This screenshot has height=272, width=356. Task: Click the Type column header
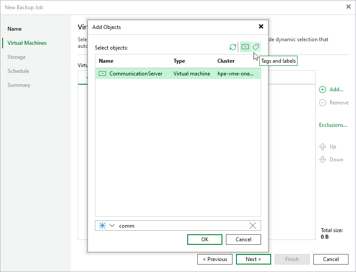click(x=179, y=61)
